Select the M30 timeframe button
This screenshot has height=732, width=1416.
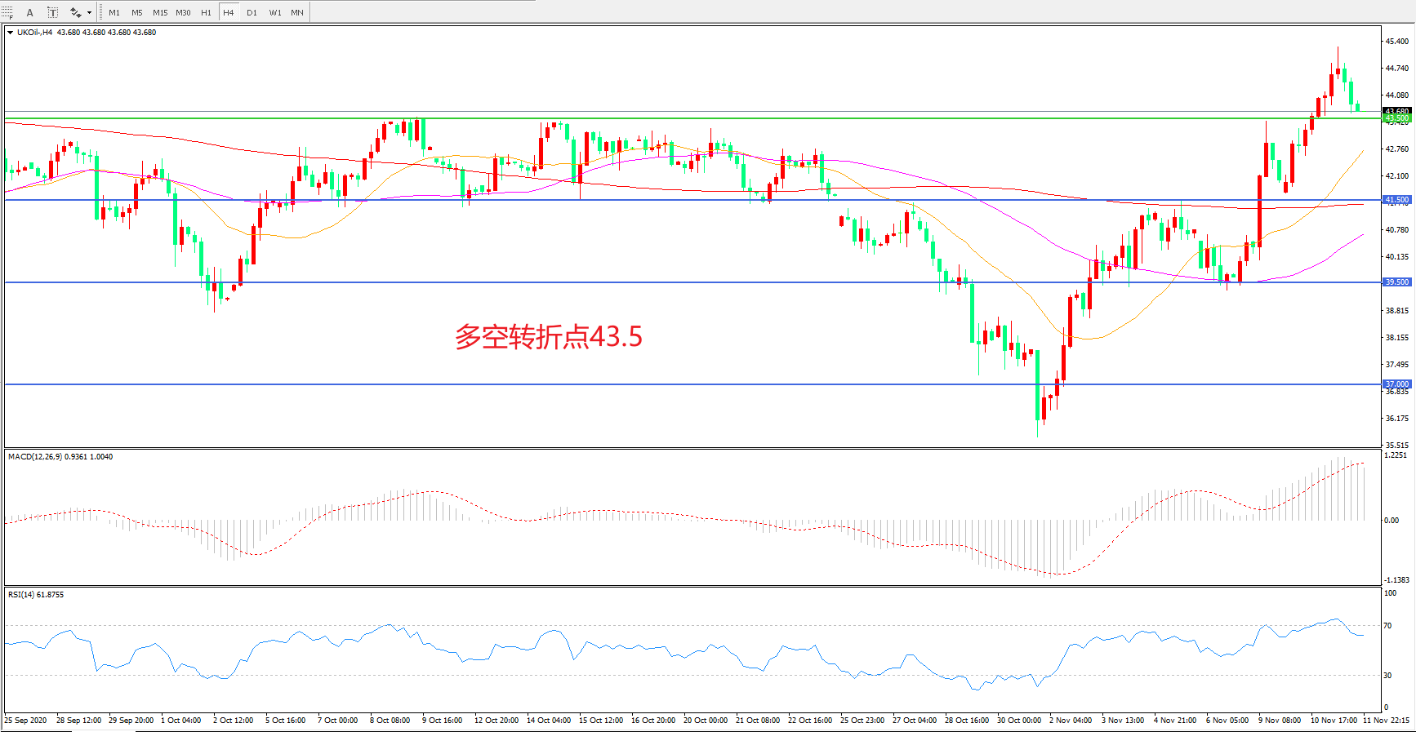click(183, 12)
